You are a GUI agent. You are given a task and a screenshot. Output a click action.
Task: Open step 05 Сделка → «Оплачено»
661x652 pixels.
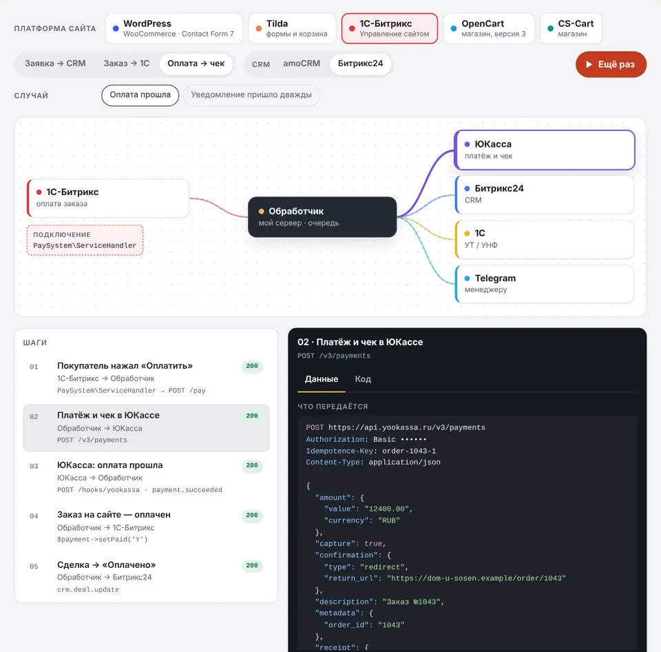(x=146, y=577)
